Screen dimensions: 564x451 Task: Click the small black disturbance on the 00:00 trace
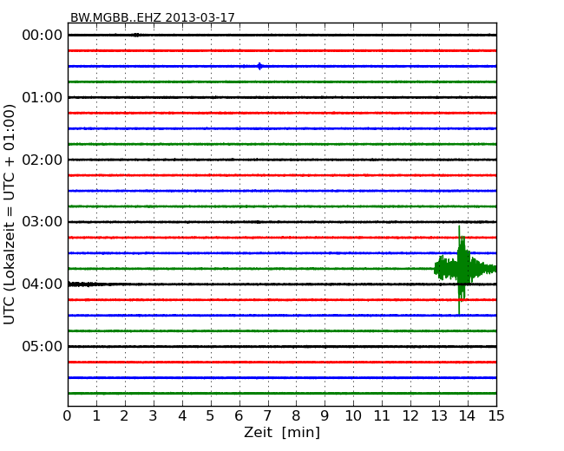point(136,35)
